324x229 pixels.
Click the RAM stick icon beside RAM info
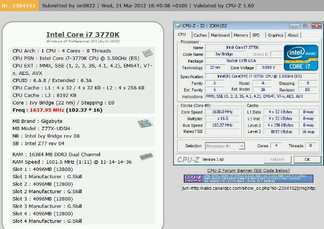[x=146, y=156]
